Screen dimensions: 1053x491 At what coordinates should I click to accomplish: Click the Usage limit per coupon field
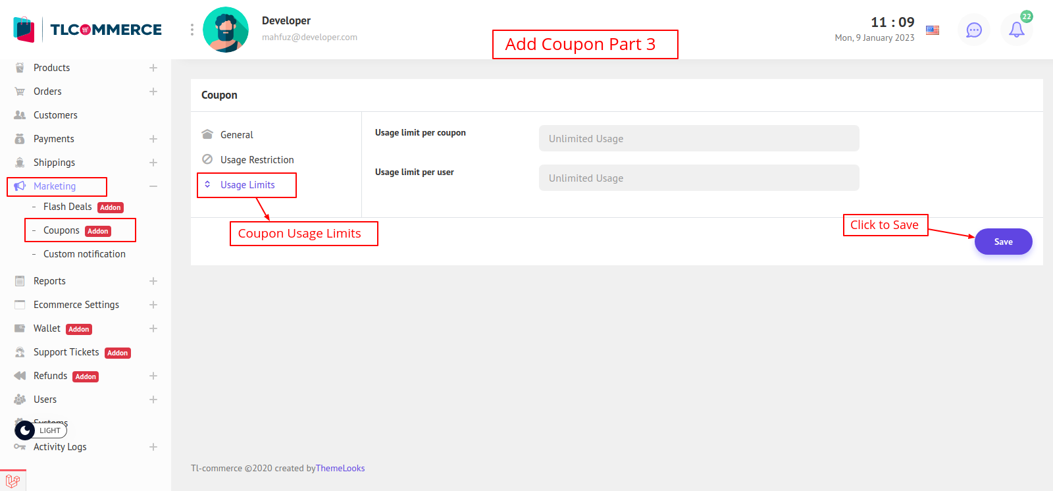tap(698, 138)
